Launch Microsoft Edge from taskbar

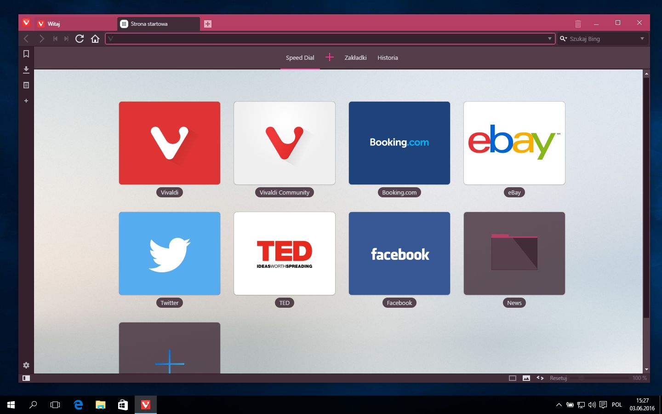click(x=78, y=405)
